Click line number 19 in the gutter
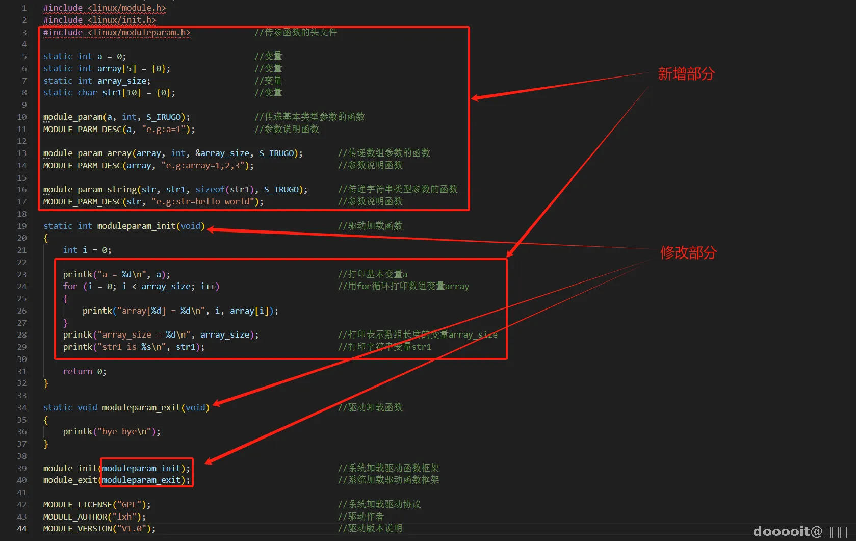856x541 pixels. [22, 226]
